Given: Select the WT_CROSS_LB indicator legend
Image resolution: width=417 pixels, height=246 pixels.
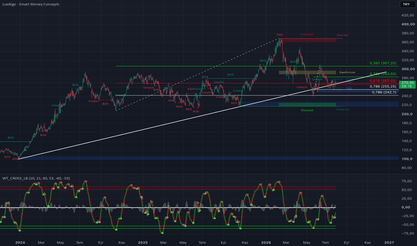Looking at the screenshot, I should click(36, 178).
